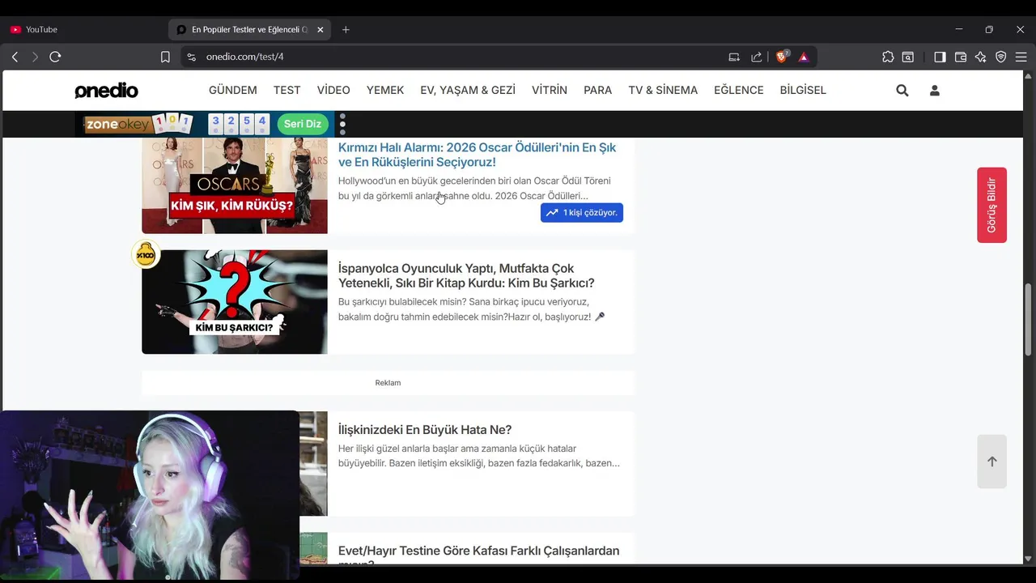Open the VİTRİN menu item
This screenshot has width=1036, height=583.
coord(550,90)
